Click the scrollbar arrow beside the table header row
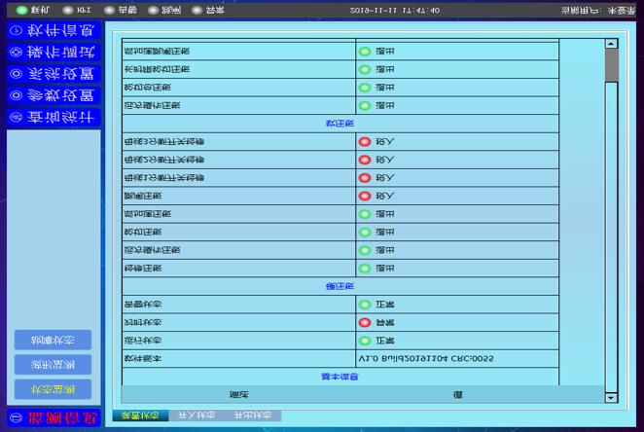 [611, 397]
